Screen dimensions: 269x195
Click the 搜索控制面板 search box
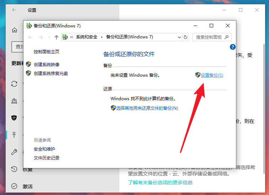(x=210, y=37)
